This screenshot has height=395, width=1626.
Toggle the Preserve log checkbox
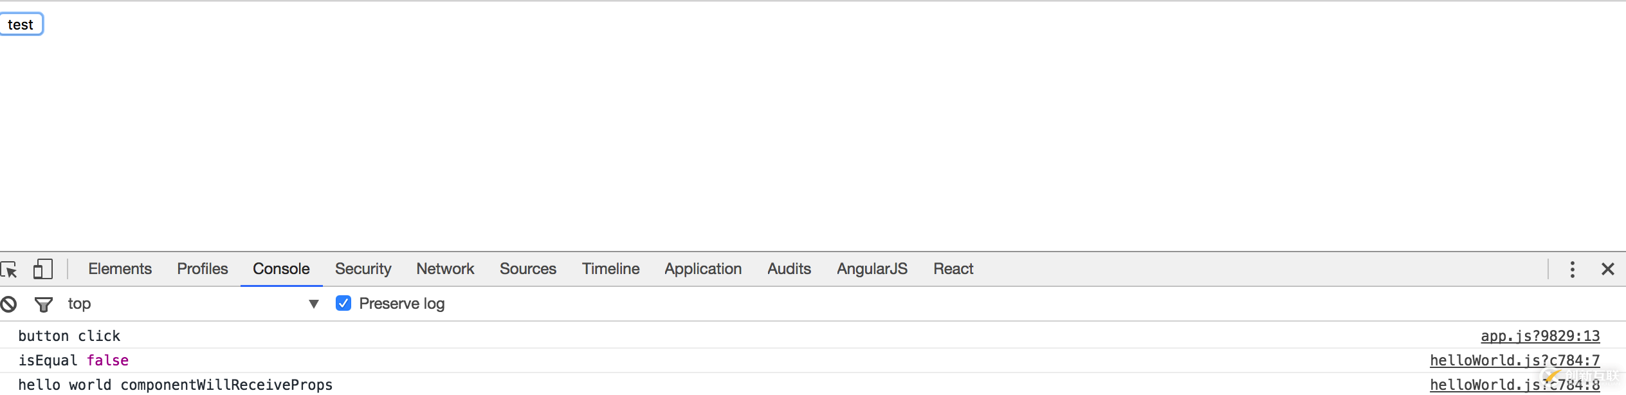coord(343,303)
